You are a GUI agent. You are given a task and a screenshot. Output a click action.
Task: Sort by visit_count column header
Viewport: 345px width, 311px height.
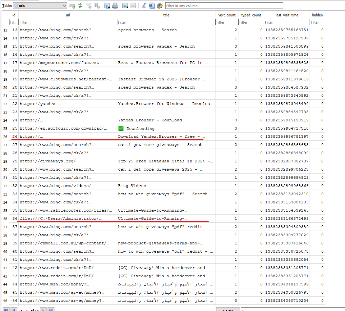pyautogui.click(x=227, y=15)
